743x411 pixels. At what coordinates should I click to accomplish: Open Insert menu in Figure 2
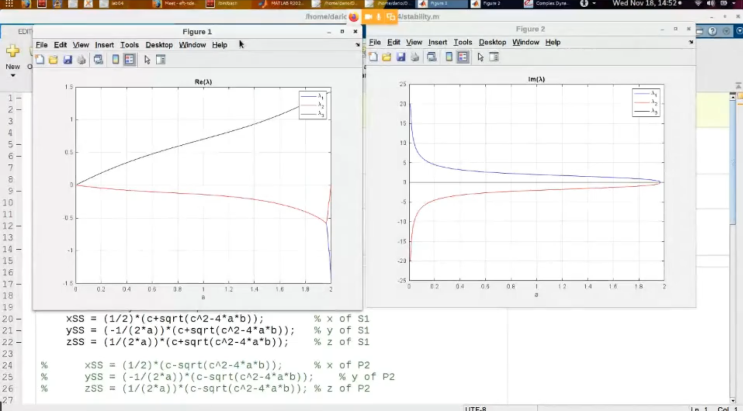pos(437,42)
